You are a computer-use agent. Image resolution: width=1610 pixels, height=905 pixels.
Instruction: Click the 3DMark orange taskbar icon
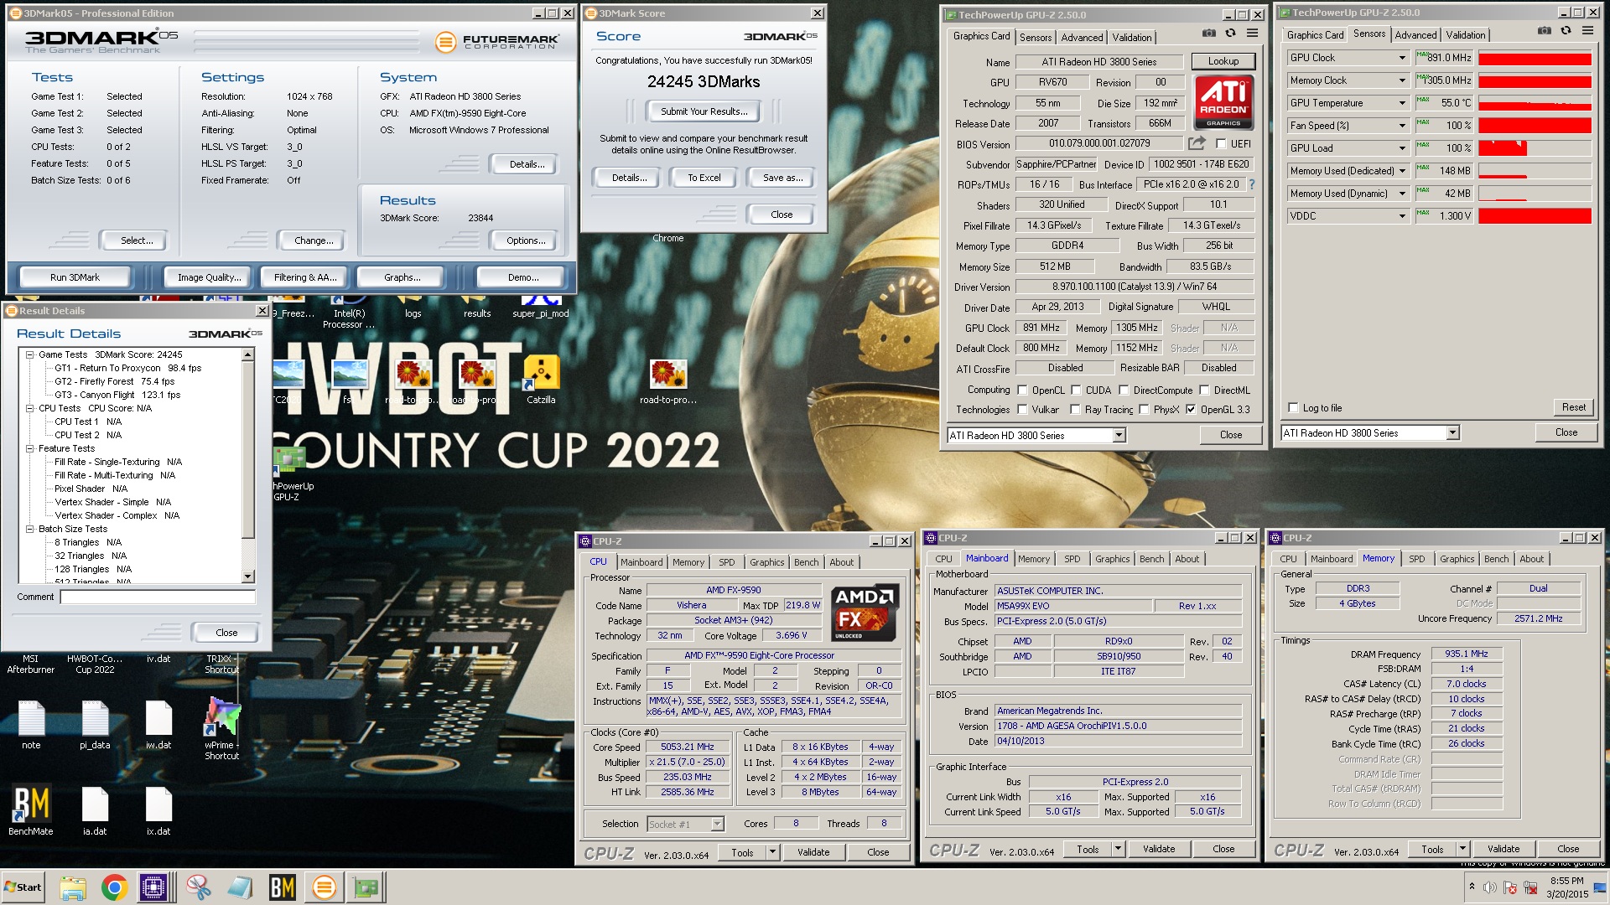coord(324,887)
